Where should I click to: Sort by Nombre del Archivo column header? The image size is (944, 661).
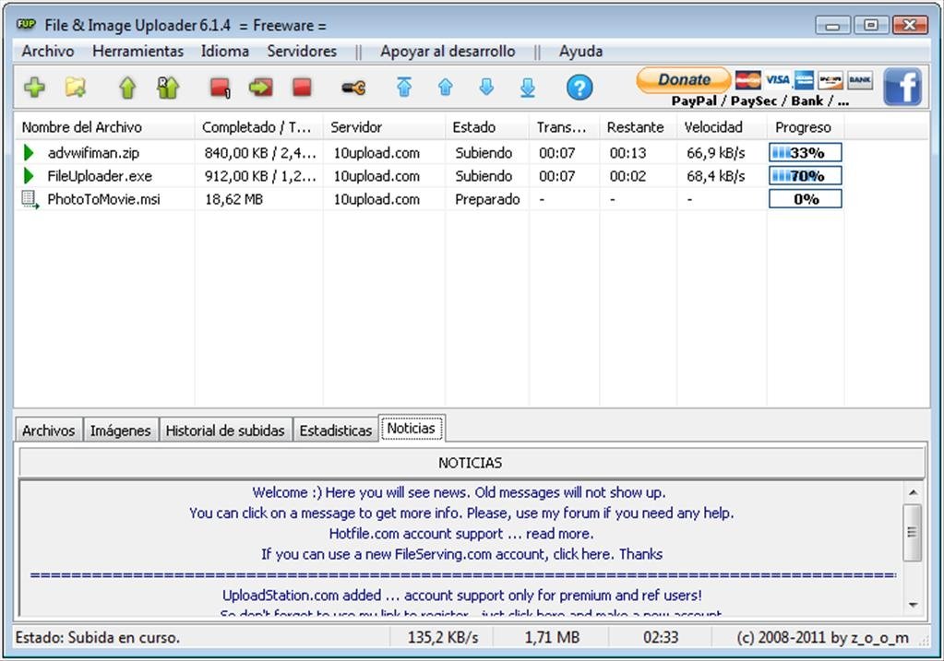[103, 127]
